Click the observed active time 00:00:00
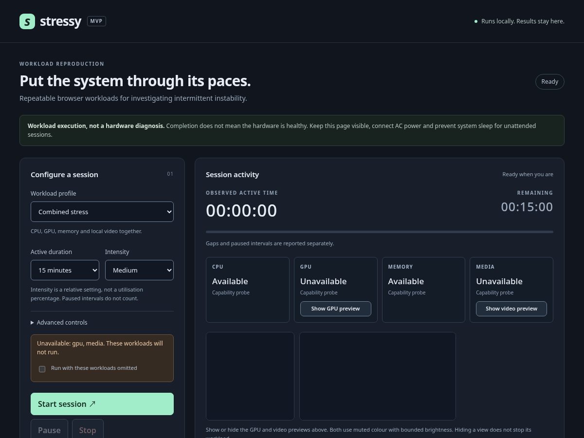 241,211
